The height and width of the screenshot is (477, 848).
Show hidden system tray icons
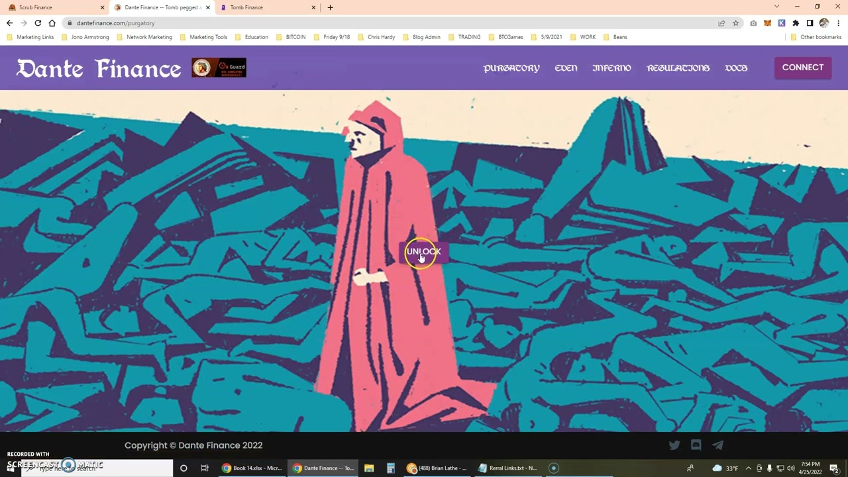coord(748,468)
